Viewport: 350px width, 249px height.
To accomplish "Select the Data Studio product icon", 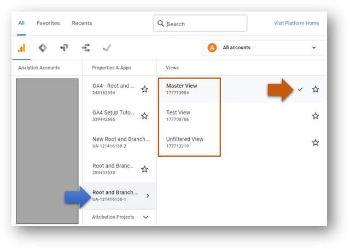I will pos(86,48).
